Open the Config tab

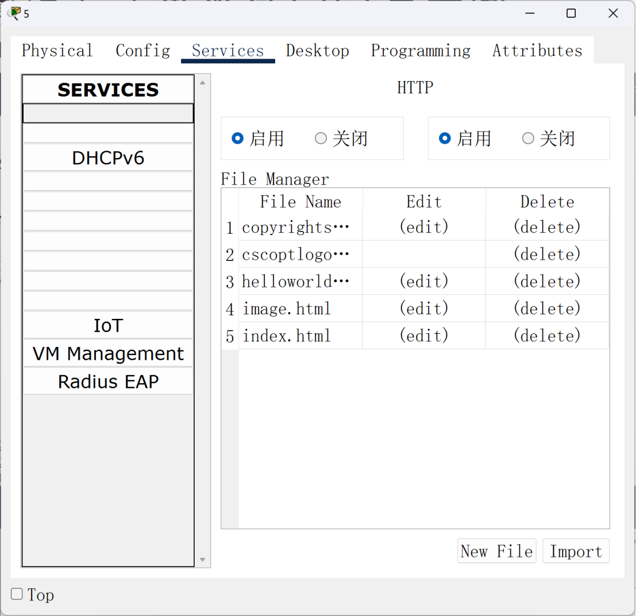tap(142, 51)
